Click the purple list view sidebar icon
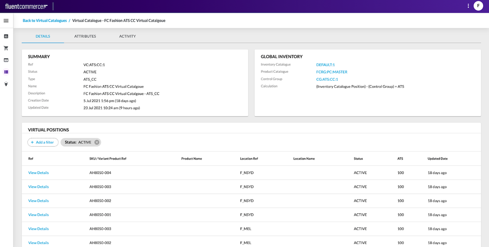Viewport: 489px width, 247px height. [6, 72]
